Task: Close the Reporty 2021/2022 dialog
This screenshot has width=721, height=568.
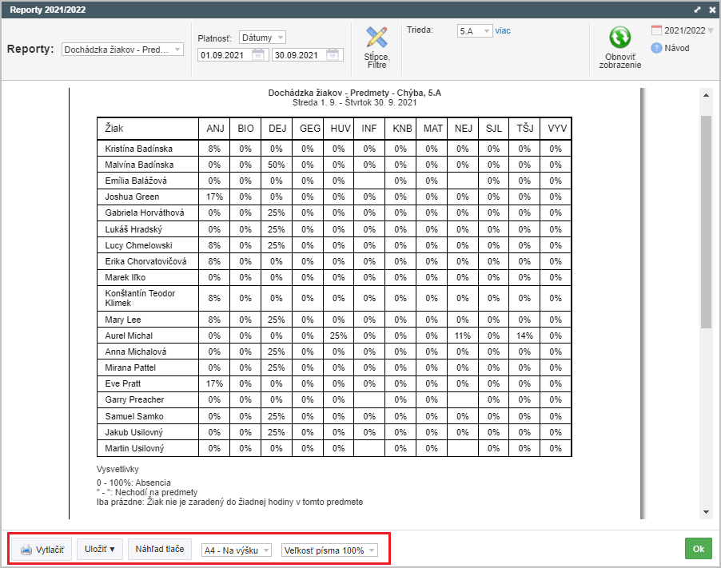Action: (712, 10)
